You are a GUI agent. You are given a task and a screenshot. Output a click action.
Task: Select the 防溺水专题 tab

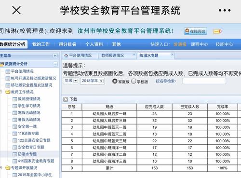[156, 55]
